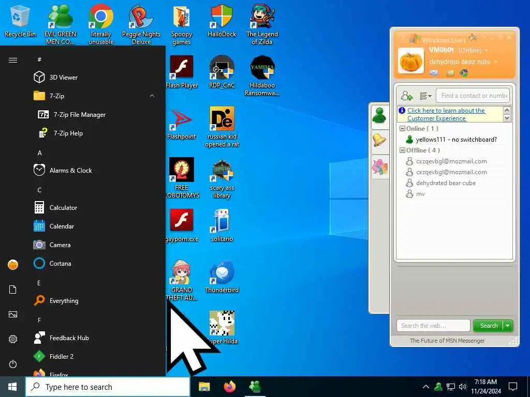530x397 pixels.
Task: Click the pumpkin display picture in Messenger
Action: (410, 61)
